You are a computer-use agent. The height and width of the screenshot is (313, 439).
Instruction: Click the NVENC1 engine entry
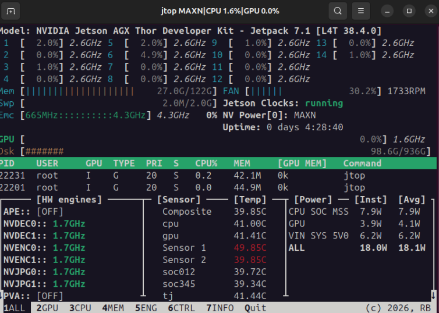point(44,259)
